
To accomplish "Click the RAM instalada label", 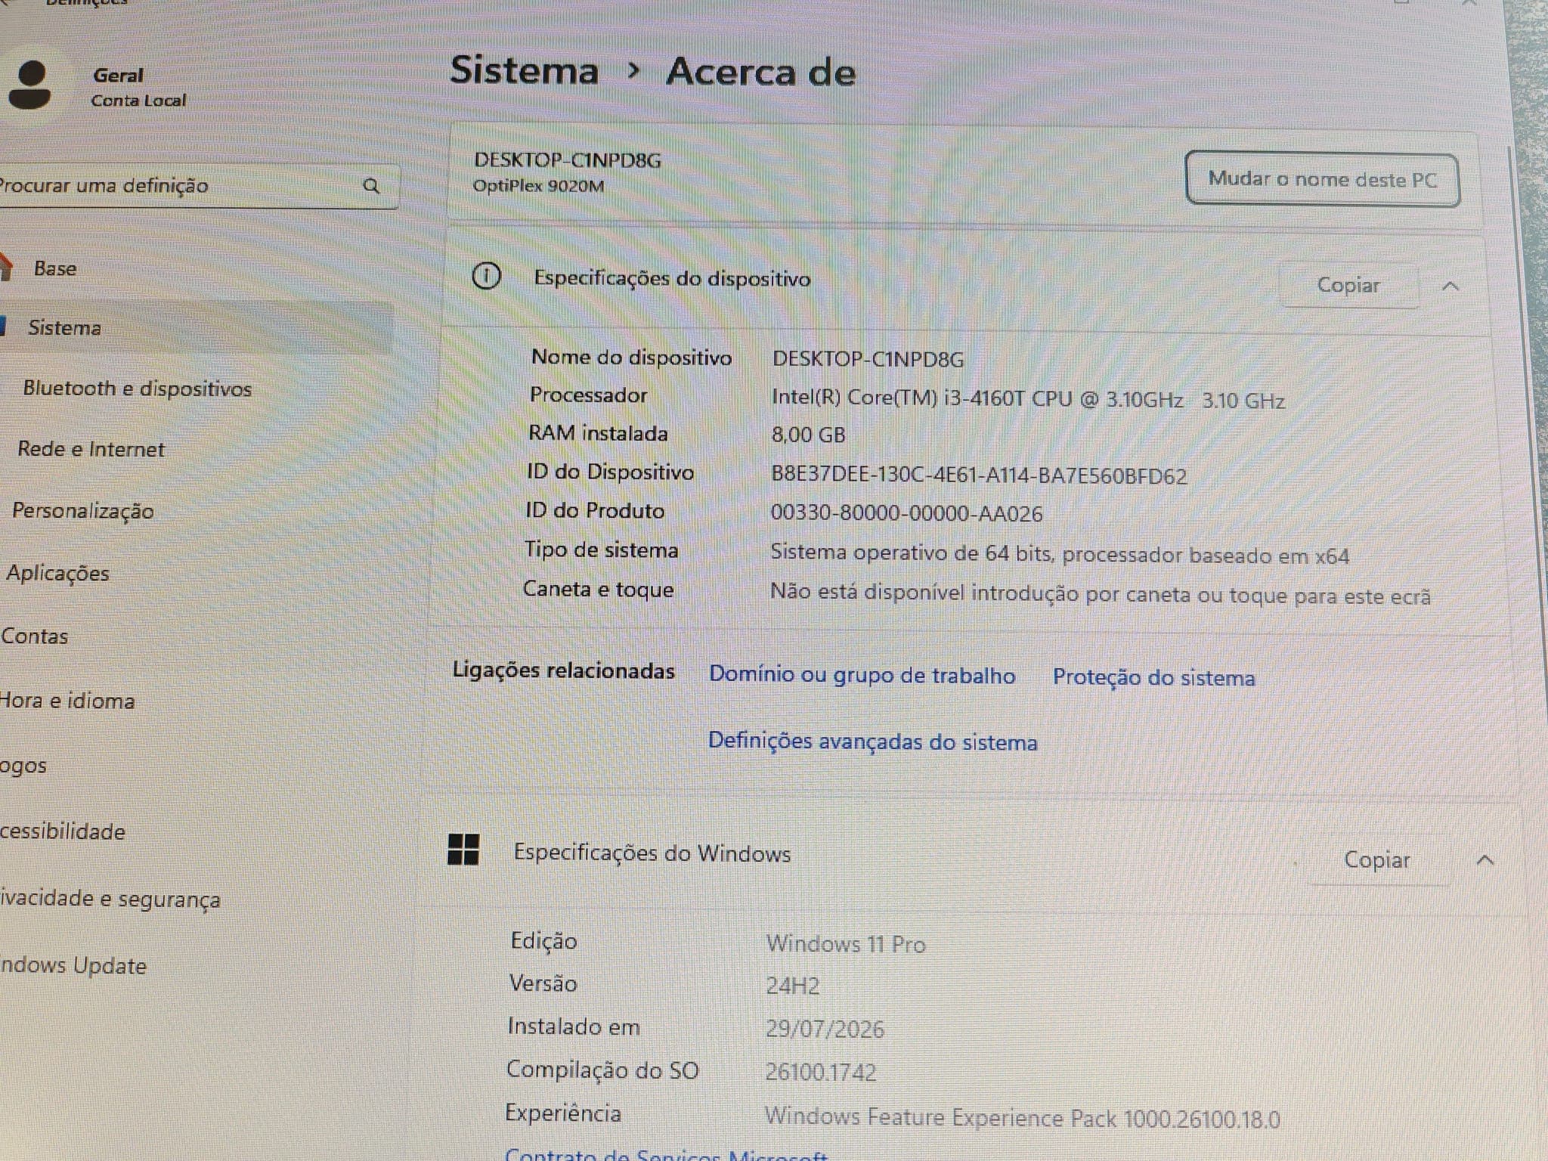I will coord(598,433).
